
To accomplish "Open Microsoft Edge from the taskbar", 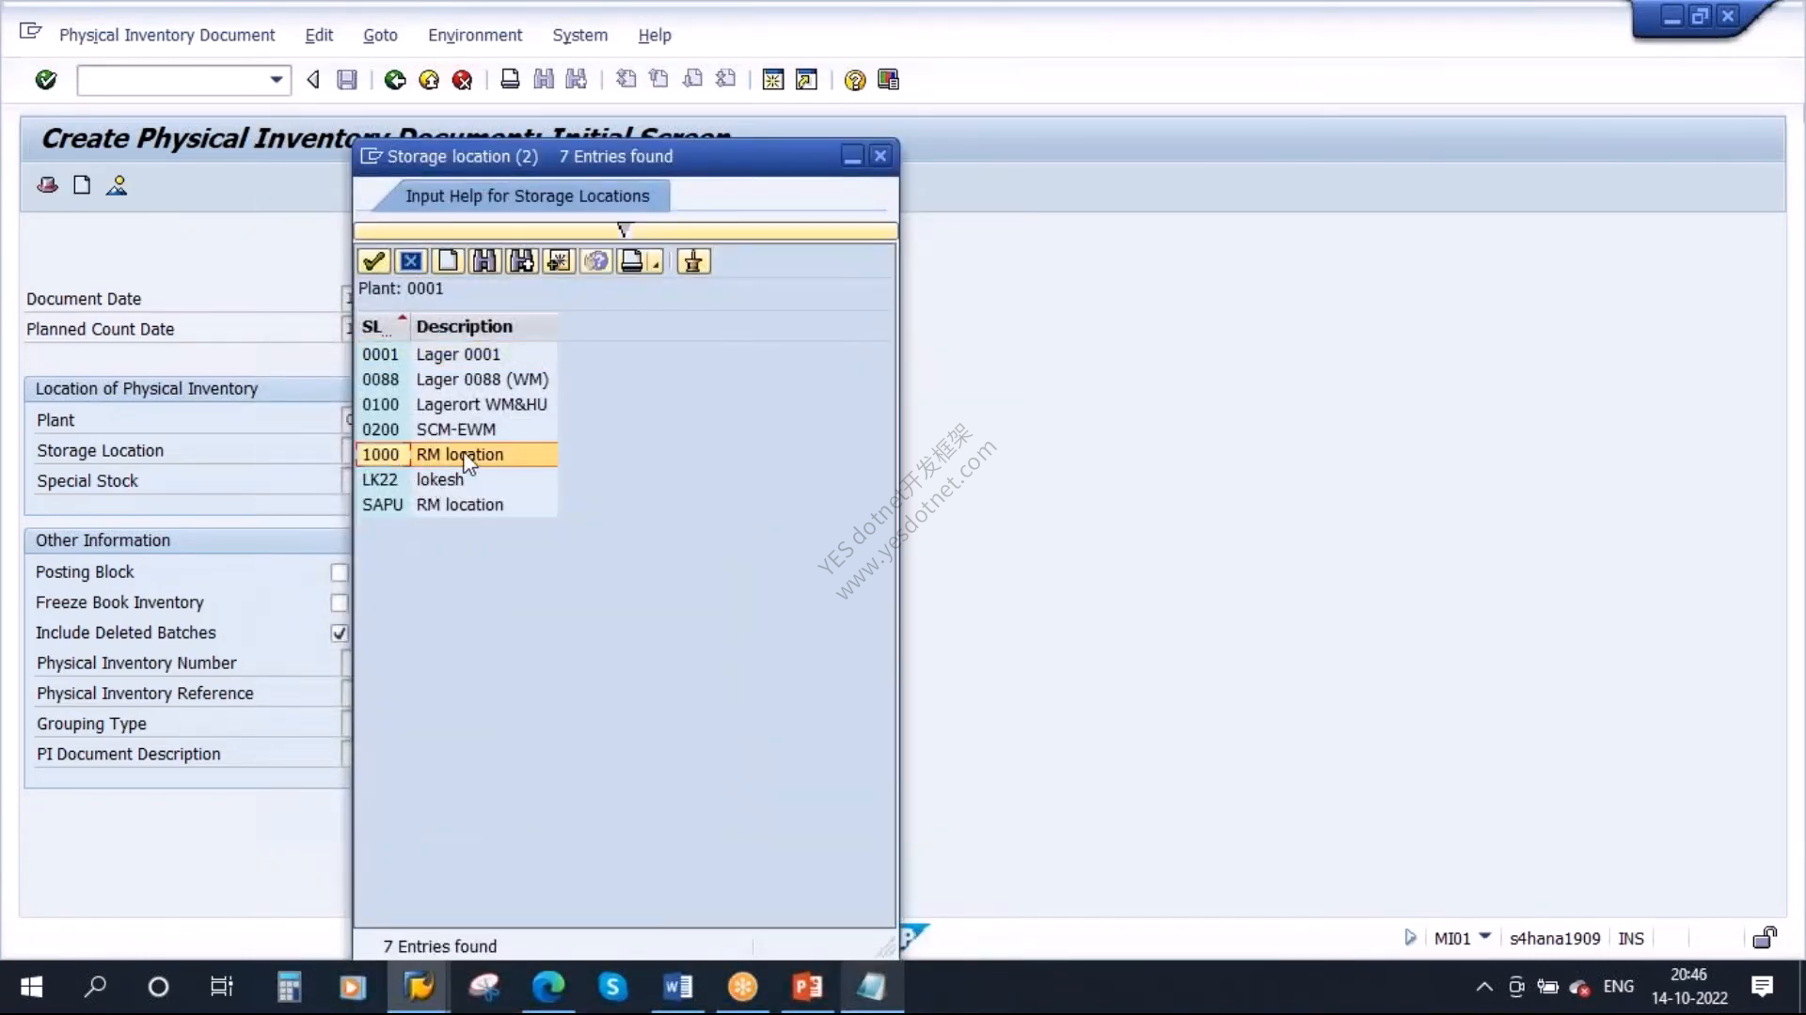I will pos(548,987).
